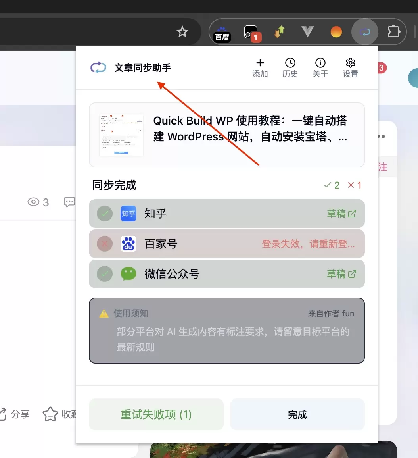Click the 分享 share button on page

(x=15, y=414)
